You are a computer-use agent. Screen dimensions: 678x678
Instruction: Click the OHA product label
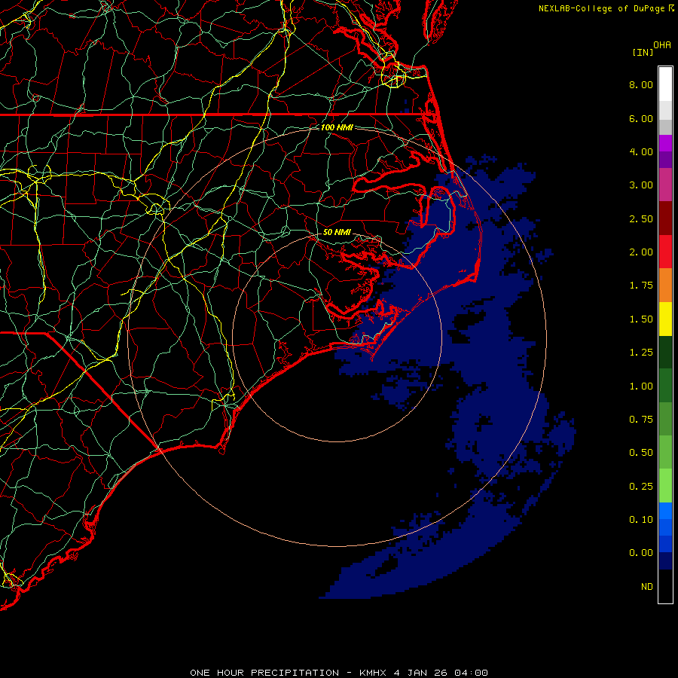[662, 45]
